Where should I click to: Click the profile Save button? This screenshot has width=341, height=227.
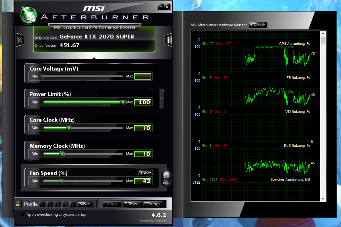coord(85,204)
